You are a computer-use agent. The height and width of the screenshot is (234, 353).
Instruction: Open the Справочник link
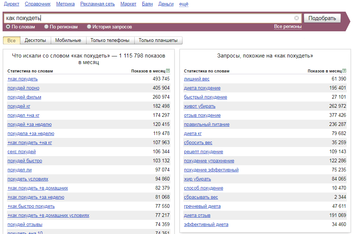coord(38,4)
